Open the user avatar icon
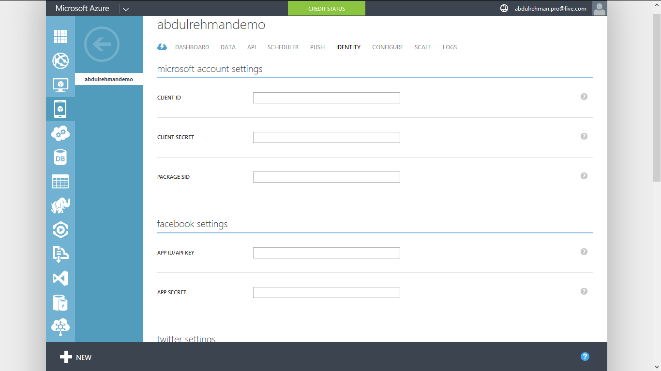 [x=600, y=8]
